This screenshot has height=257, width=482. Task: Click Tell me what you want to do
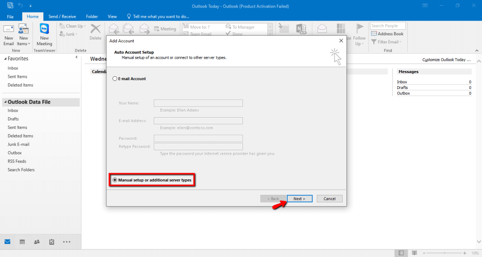coord(158,16)
